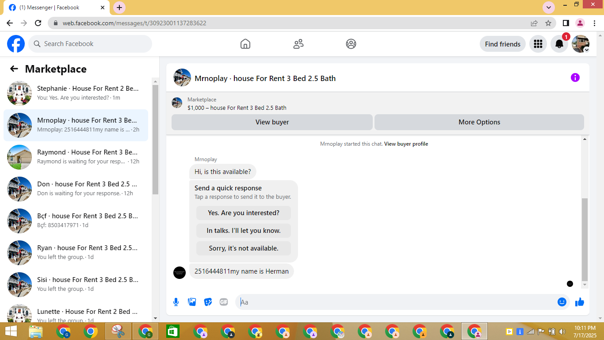The image size is (604, 340).
Task: Click the address bar URL
Action: (134, 23)
